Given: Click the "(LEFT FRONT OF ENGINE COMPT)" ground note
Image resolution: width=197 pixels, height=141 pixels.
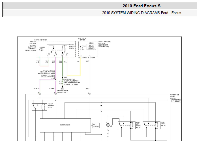Looking at the screenshot, I should click(63, 91).
